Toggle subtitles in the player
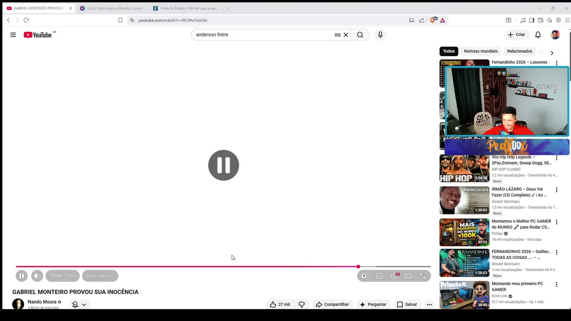 [x=380, y=276]
